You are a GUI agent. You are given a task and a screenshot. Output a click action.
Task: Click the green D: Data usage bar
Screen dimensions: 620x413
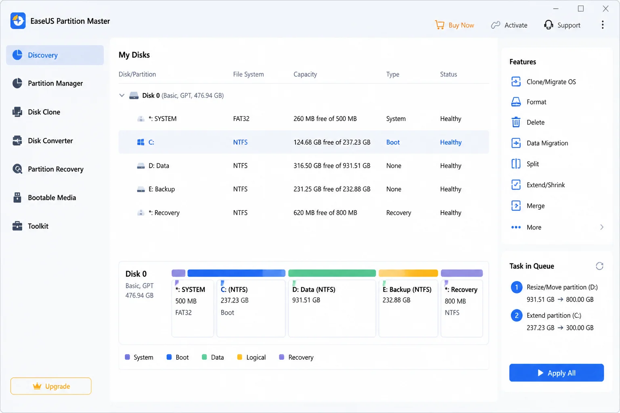332,273
